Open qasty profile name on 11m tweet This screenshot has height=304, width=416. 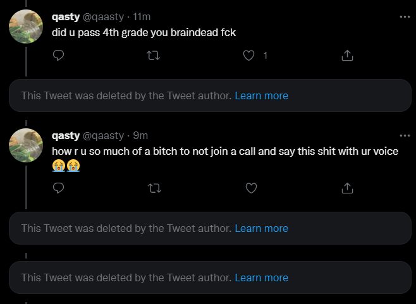coord(66,16)
